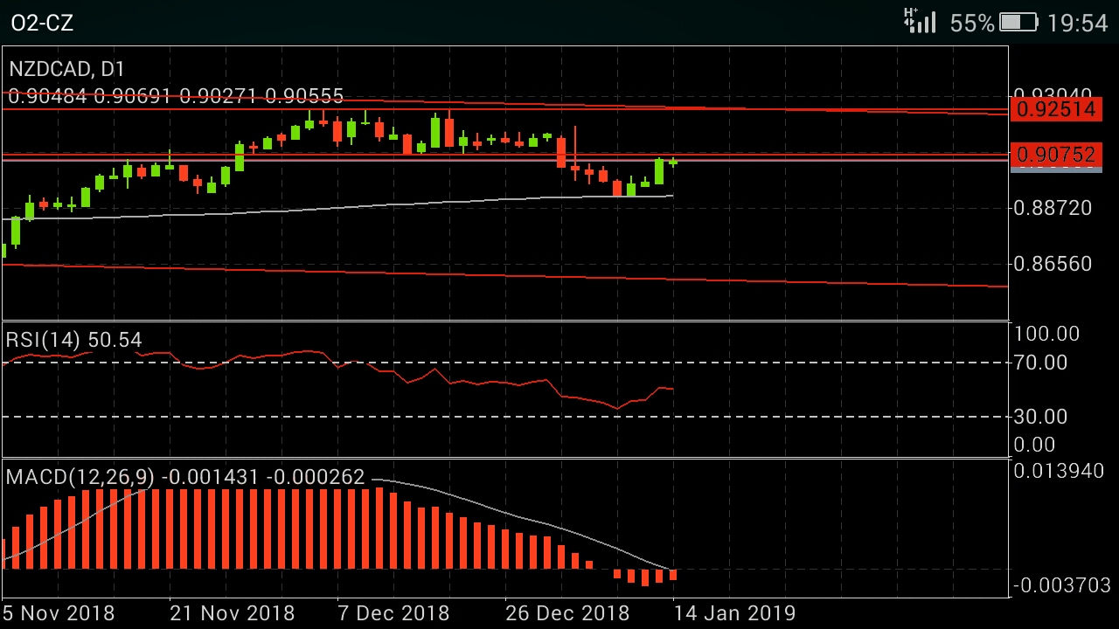Tap the 26 Dec 2018 date label

pyautogui.click(x=567, y=613)
